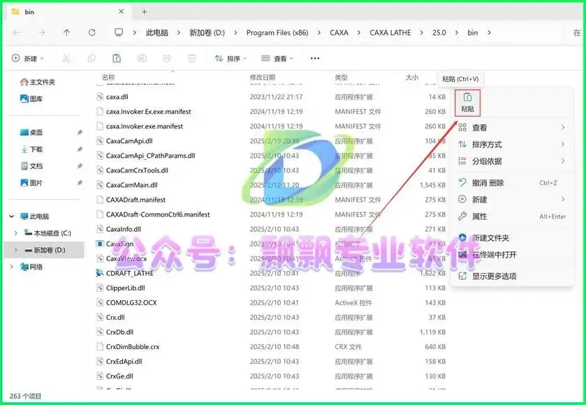This screenshot has height=405, width=586.
Task: Open the 分组依据 context menu entry
Action: click(x=512, y=161)
